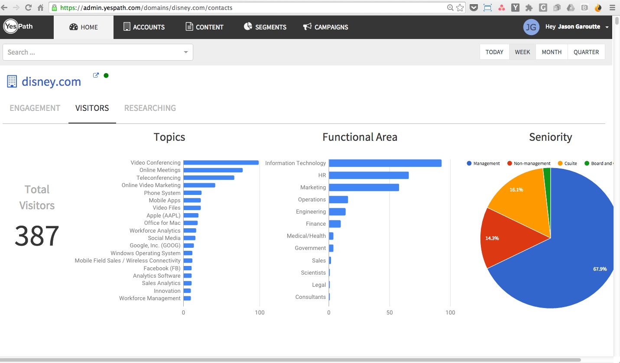The image size is (620, 363).
Task: Click the Csuite legend orange swatch
Action: [x=560, y=163]
